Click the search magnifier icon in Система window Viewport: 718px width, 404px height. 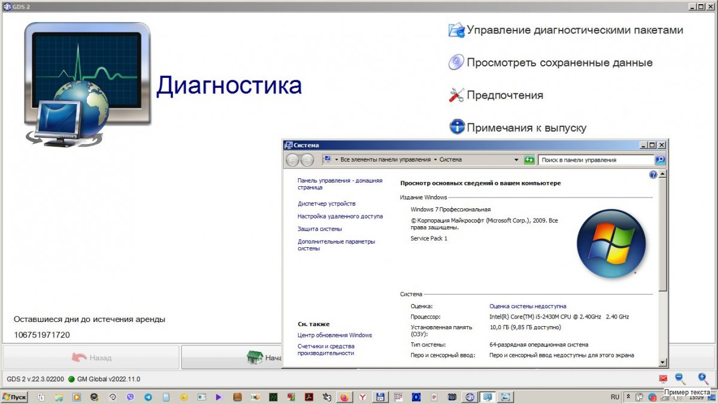660,160
